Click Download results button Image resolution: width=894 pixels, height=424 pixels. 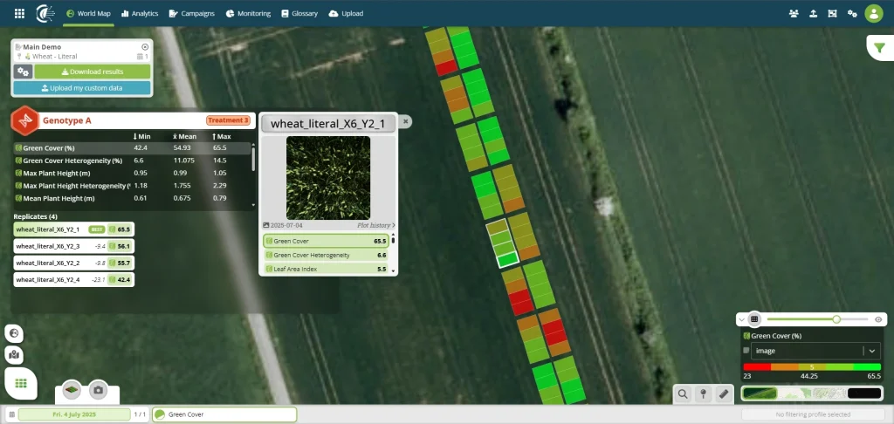(93, 72)
